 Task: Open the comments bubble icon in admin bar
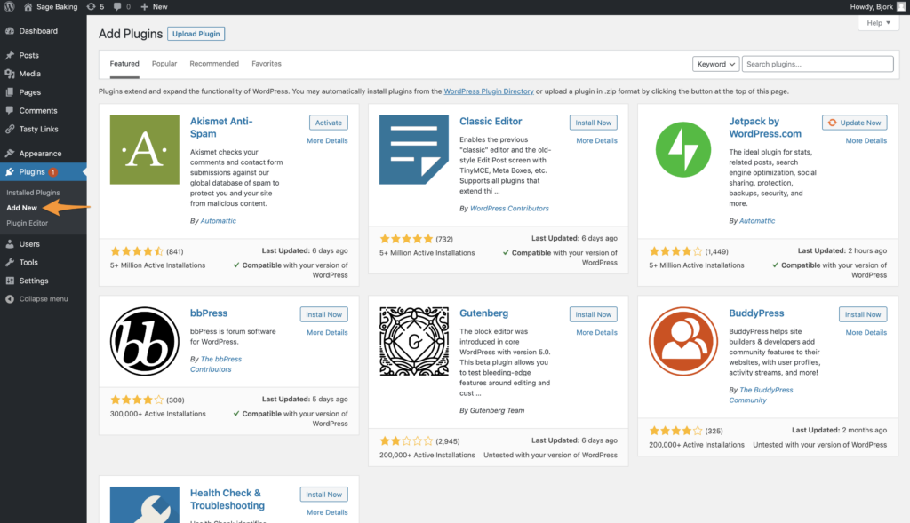(x=118, y=7)
